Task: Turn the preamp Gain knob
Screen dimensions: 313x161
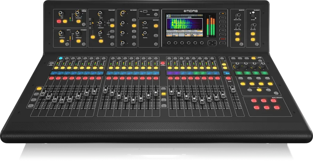Action: tap(61, 14)
